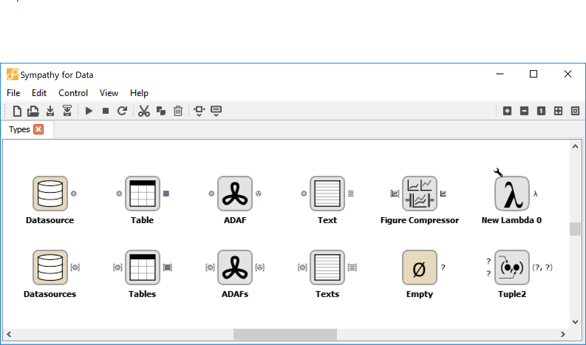Stop execution with the square stop button

[106, 111]
